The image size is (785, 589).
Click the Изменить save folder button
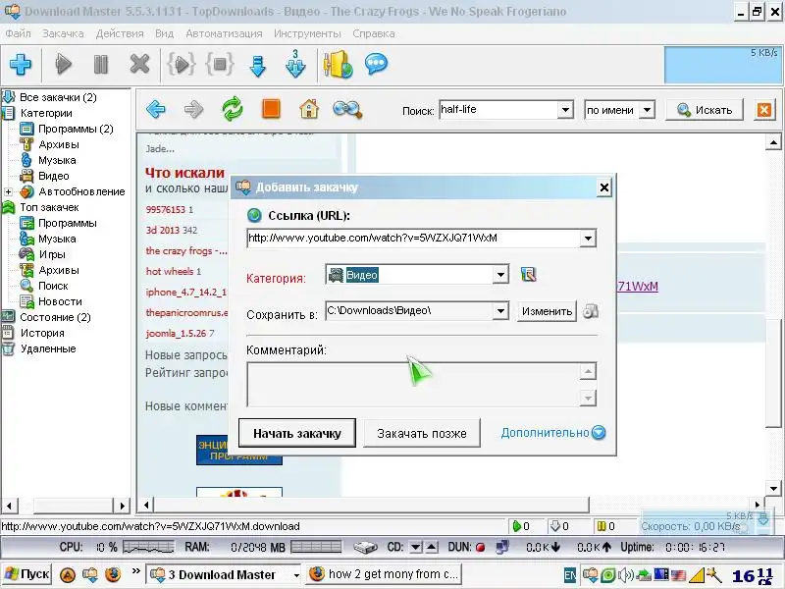click(x=547, y=311)
